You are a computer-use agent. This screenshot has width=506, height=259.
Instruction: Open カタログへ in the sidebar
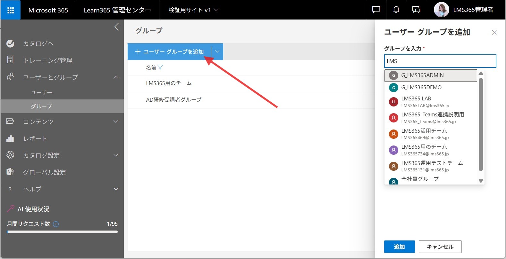(38, 43)
